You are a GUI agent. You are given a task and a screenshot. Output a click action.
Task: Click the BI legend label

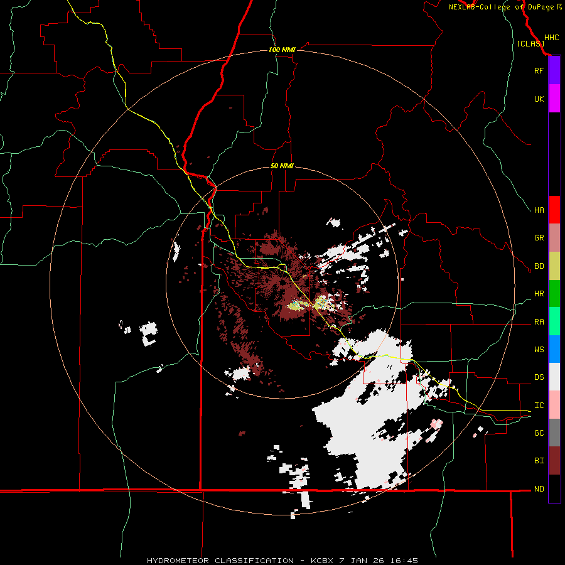[x=539, y=461]
